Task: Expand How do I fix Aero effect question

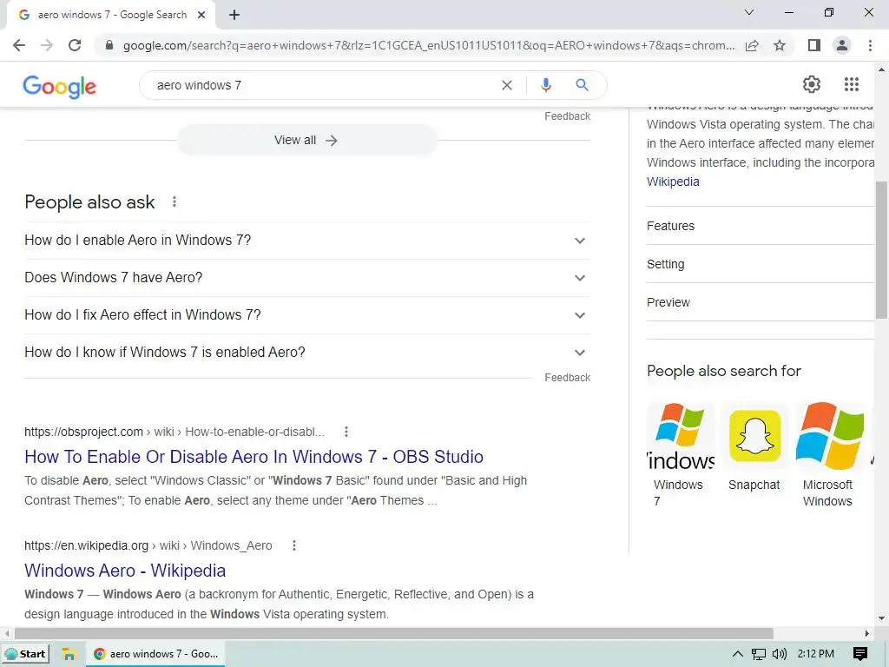Action: [x=307, y=314]
